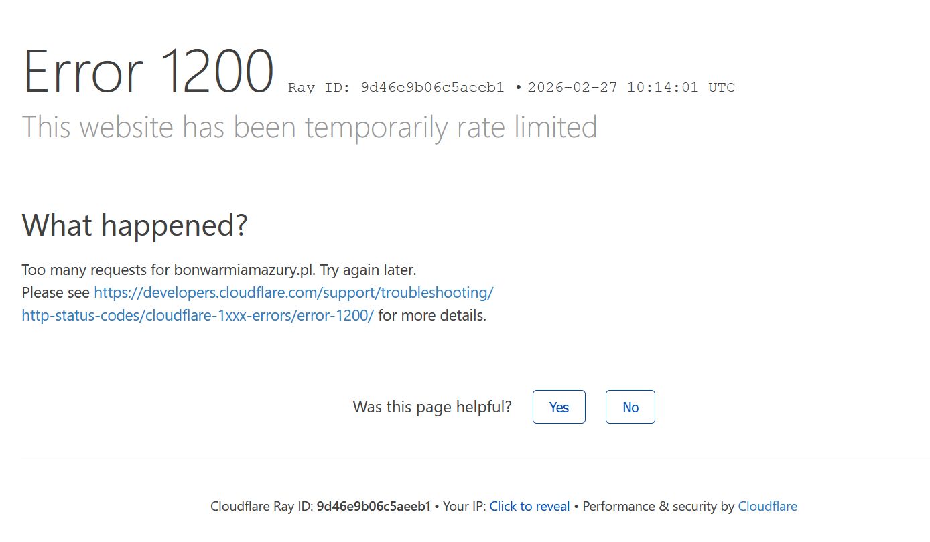The image size is (930, 542).
Task: Click the link line ending in error-1200/
Action: [x=198, y=316]
